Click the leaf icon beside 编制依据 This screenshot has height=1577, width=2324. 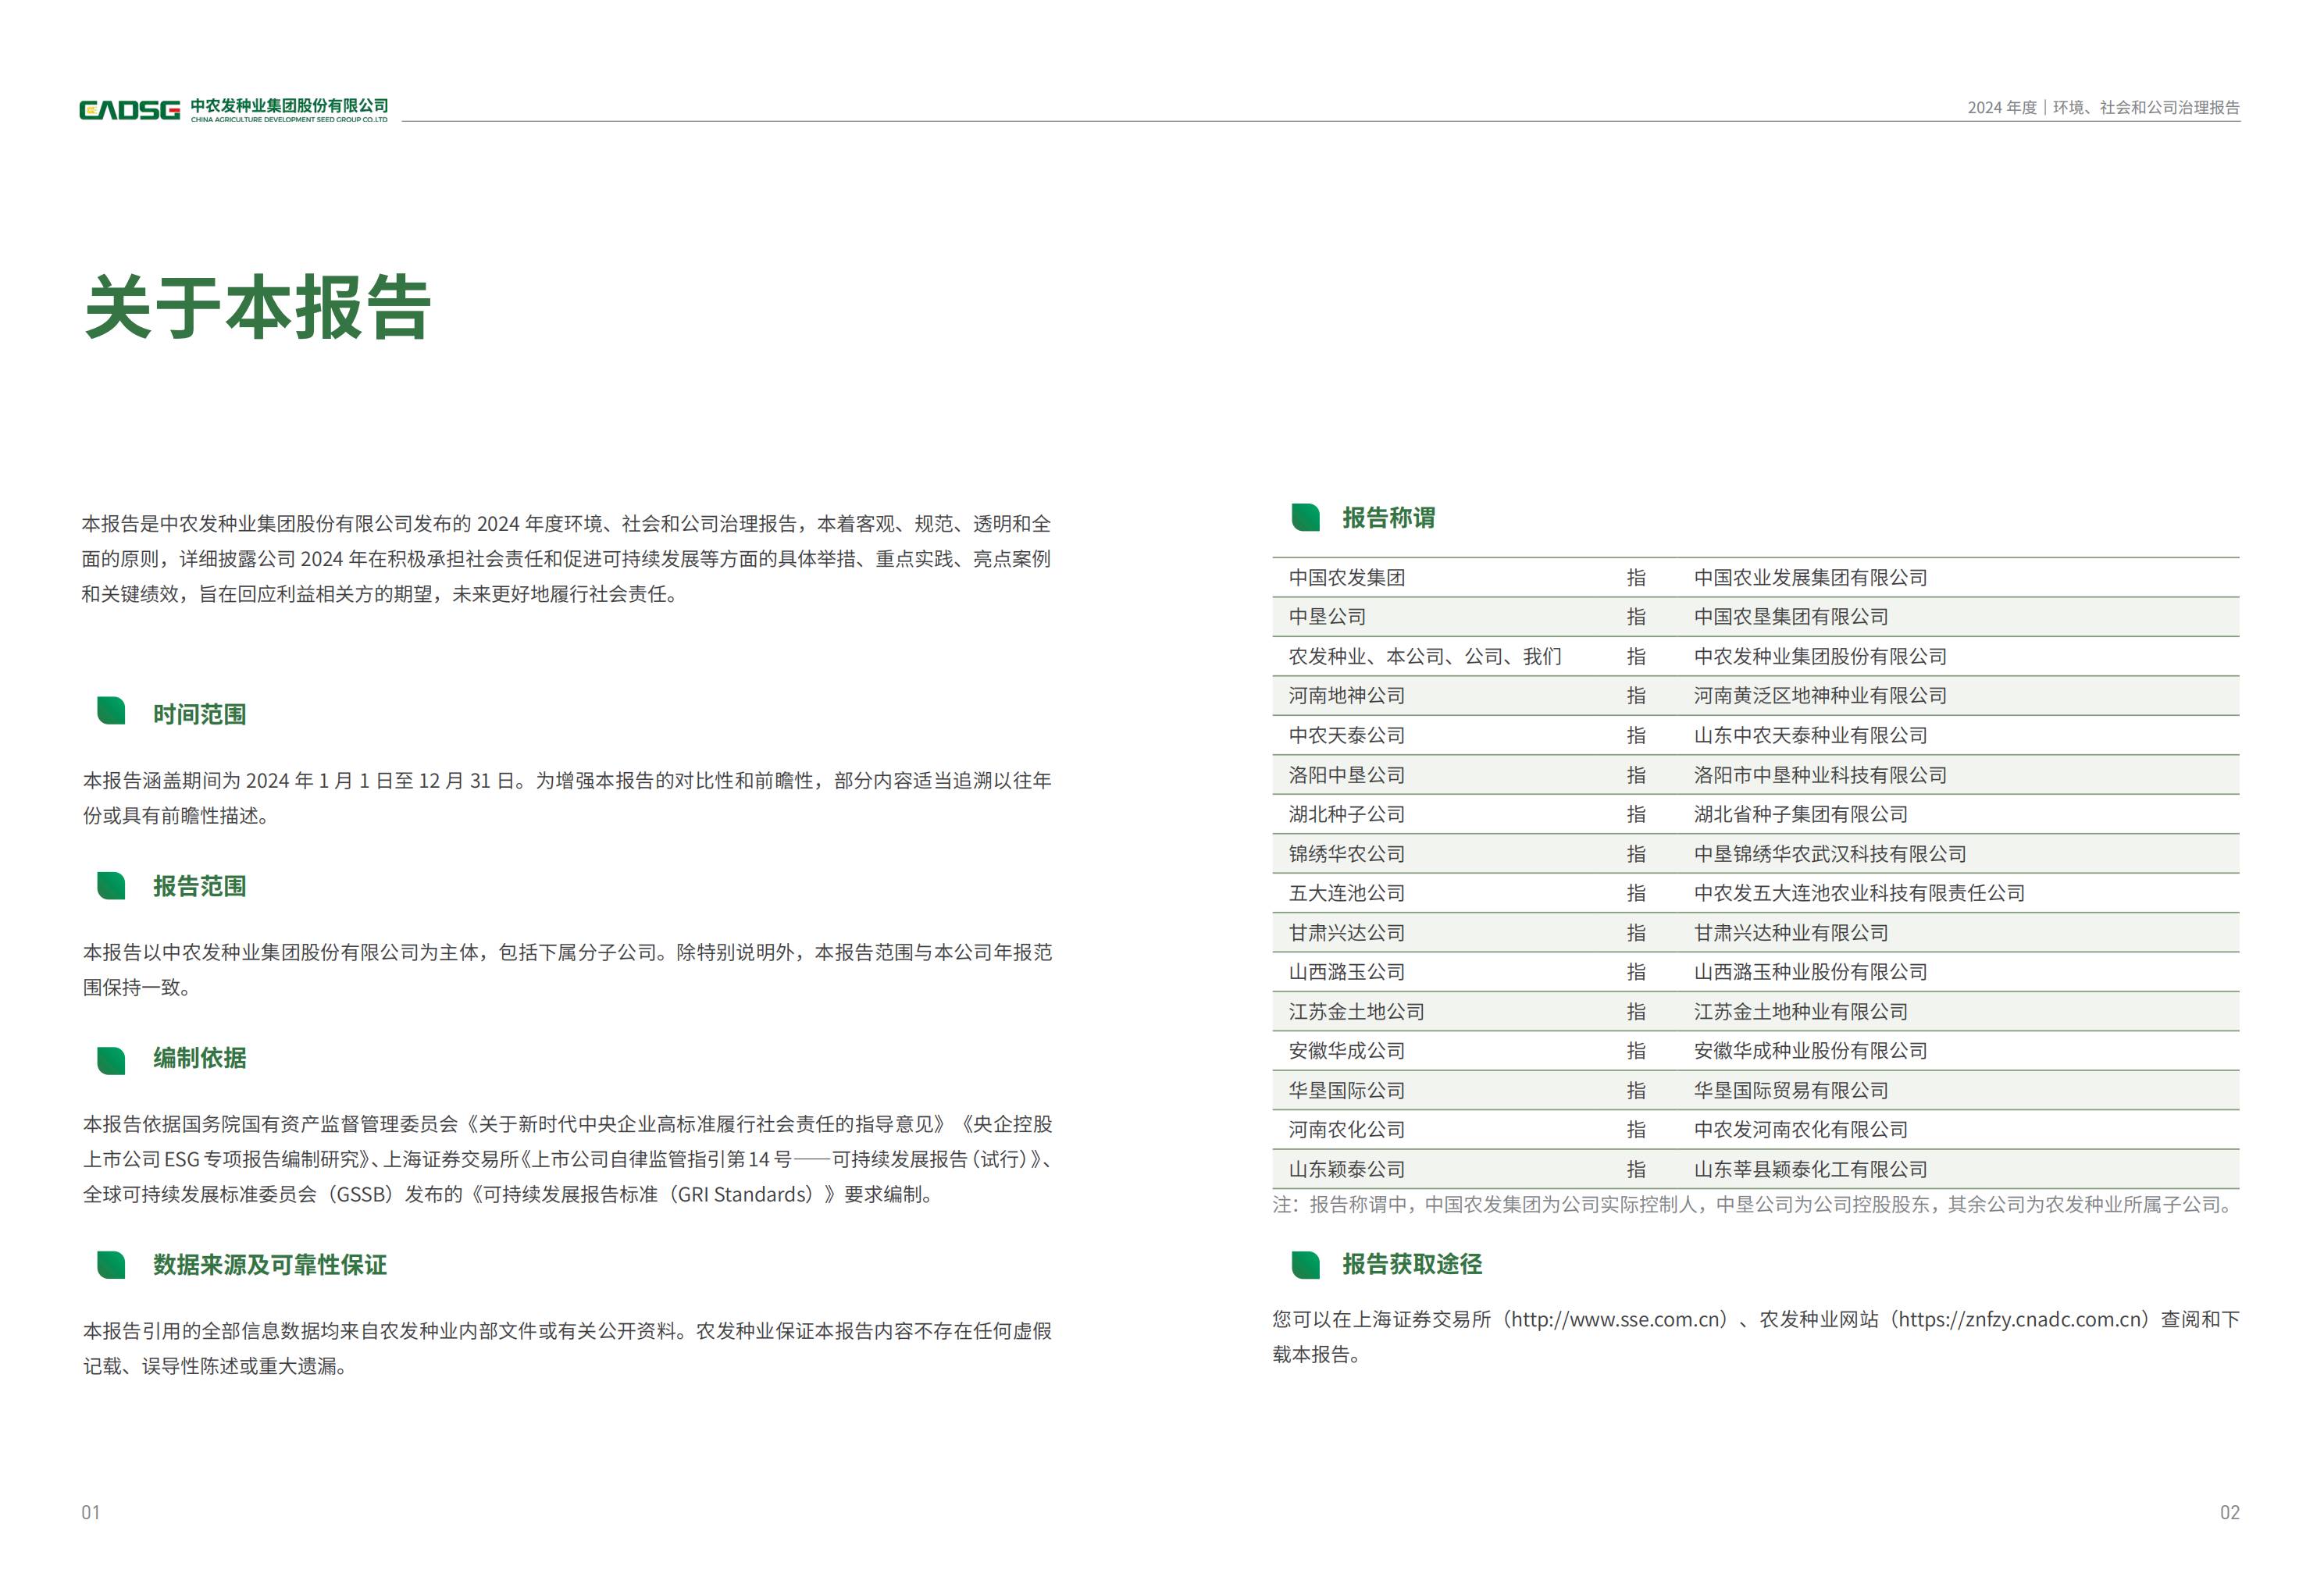111,1060
